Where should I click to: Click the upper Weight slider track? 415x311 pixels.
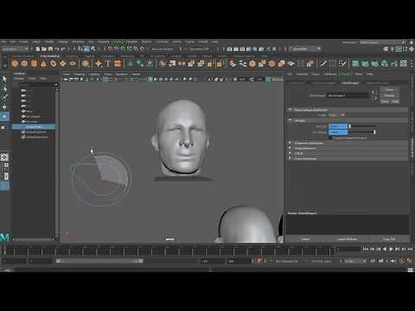(362, 126)
